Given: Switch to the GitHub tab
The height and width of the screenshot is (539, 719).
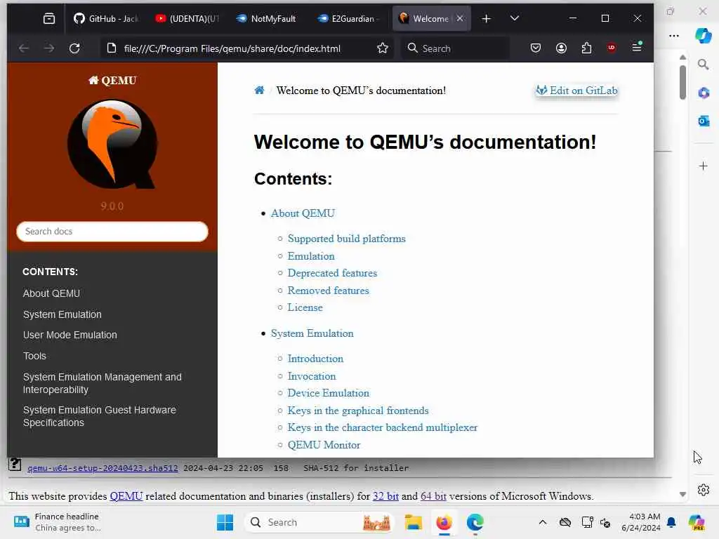Looking at the screenshot, I should tap(105, 19).
